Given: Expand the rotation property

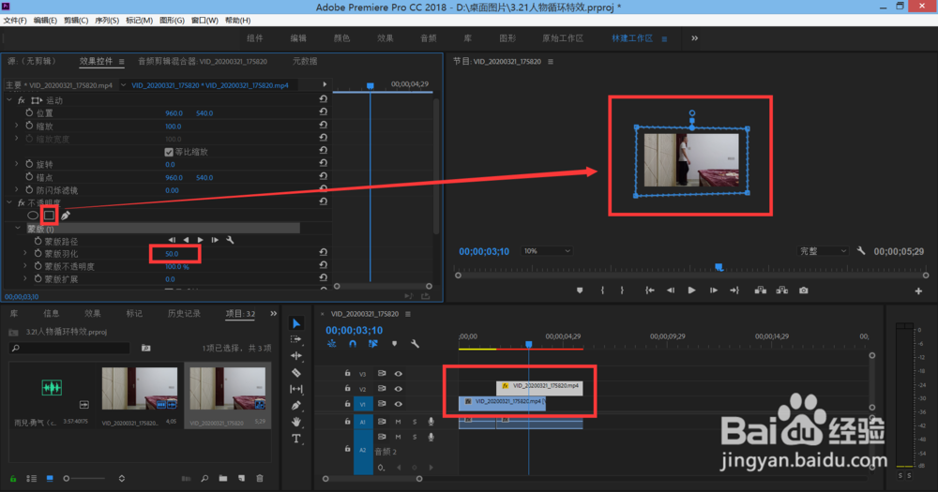Looking at the screenshot, I should click(x=17, y=163).
